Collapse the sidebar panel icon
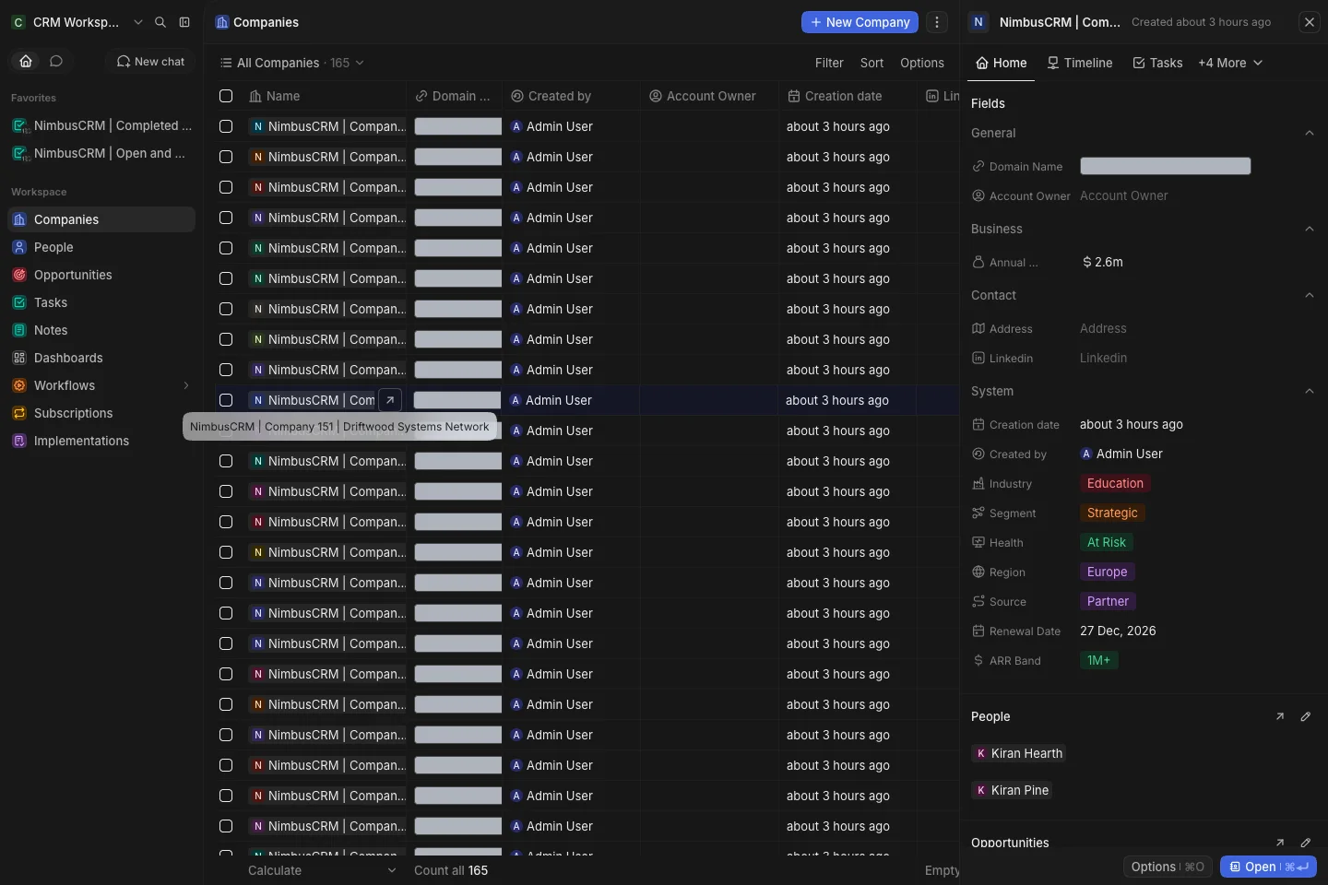Image resolution: width=1328 pixels, height=885 pixels. 184,22
